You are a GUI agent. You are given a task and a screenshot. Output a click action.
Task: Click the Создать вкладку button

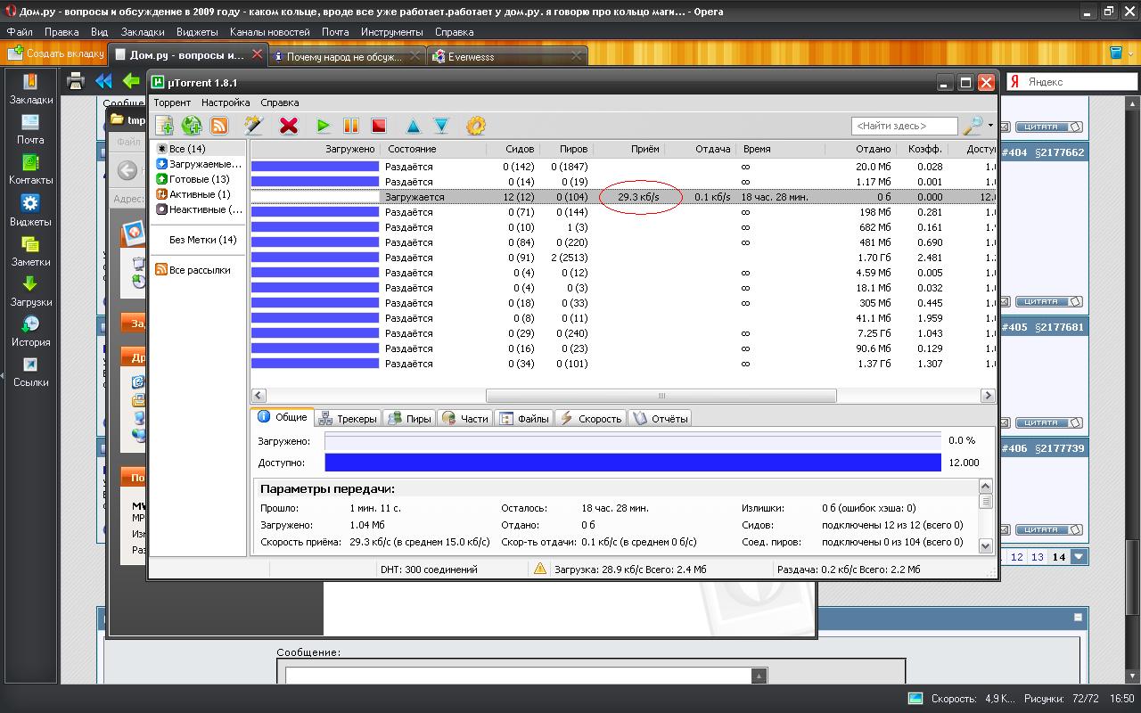[56, 54]
